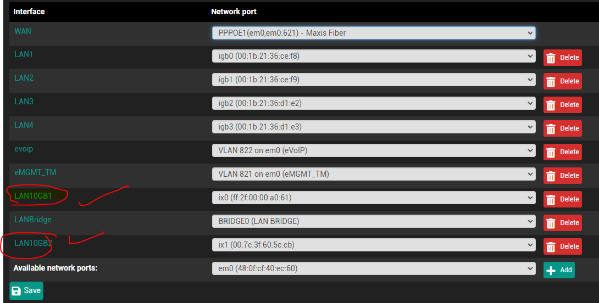Expand the igb1 port dropdown for LAN2
This screenshot has width=599, height=303.
[374, 80]
